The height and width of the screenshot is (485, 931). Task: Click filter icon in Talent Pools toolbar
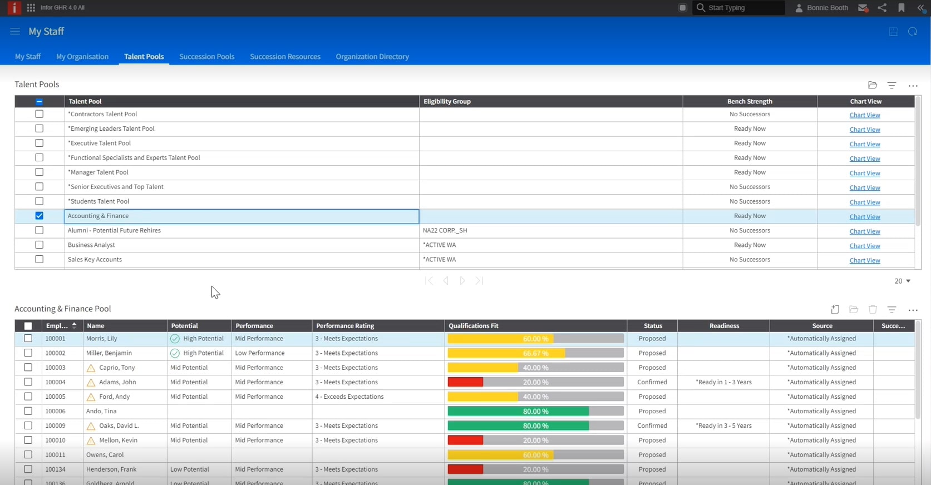[891, 85]
